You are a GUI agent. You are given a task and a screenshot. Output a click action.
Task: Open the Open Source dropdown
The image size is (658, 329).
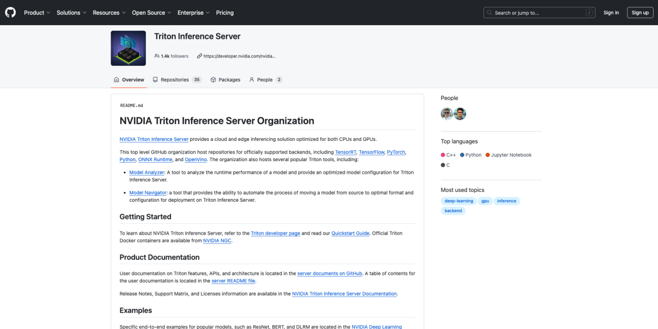point(151,13)
